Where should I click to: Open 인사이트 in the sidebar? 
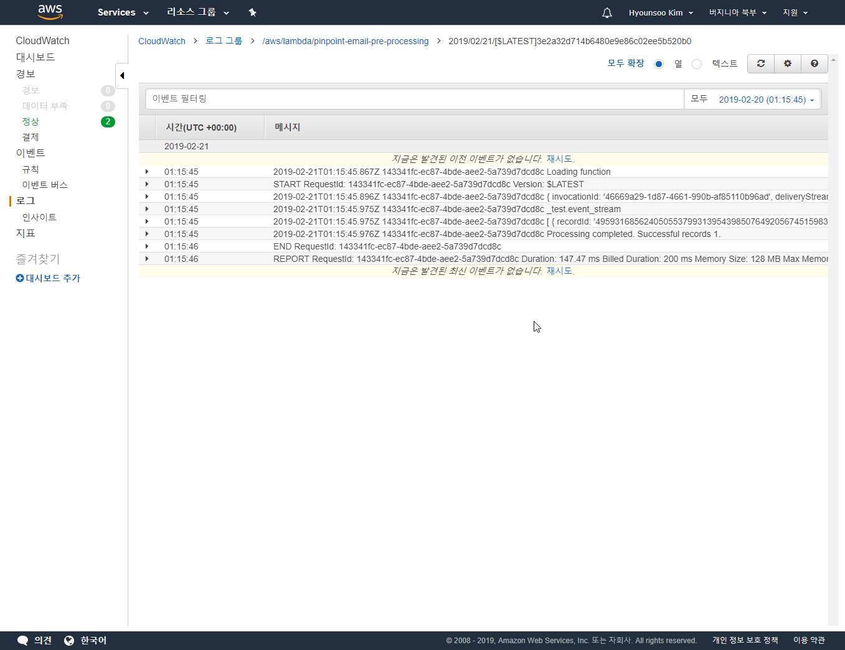39,218
